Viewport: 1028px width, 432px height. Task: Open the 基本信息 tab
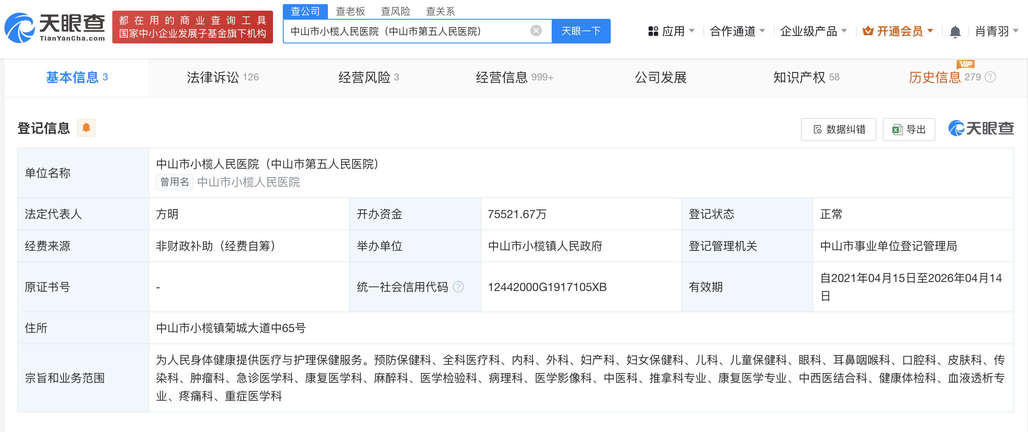click(x=77, y=77)
